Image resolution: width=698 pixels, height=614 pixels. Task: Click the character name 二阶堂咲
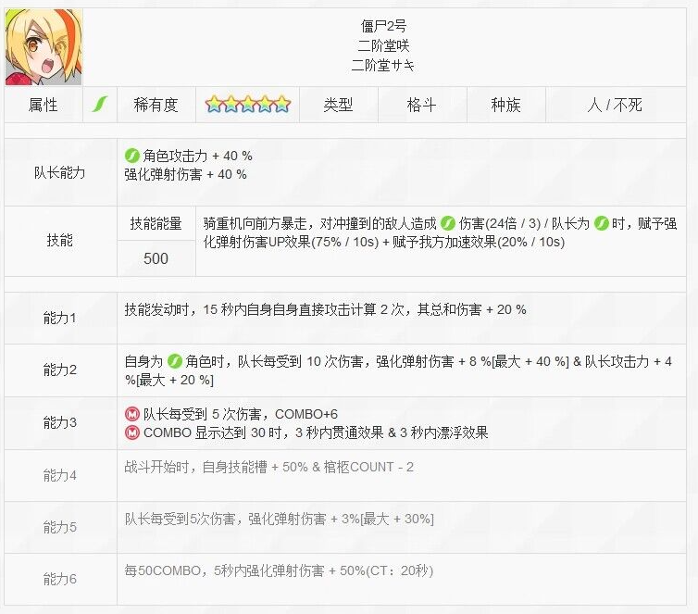(383, 45)
